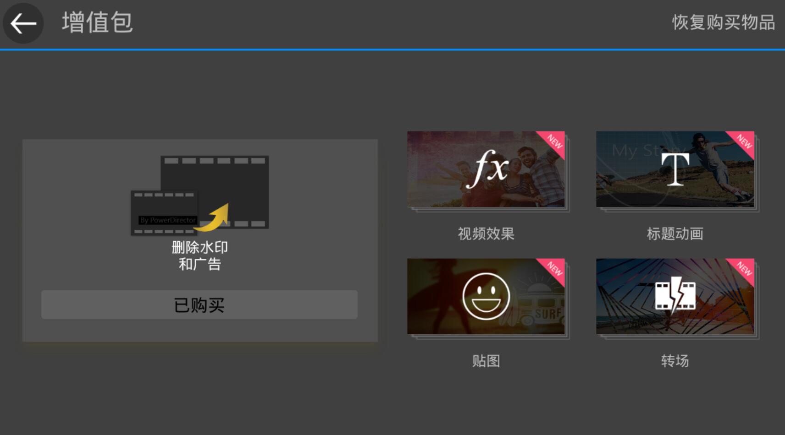Choose the 转场 text label
785x435 pixels.
tap(675, 361)
